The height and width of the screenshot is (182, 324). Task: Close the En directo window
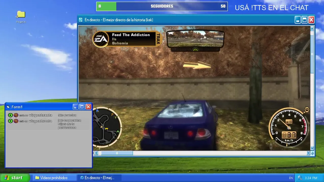point(311,20)
